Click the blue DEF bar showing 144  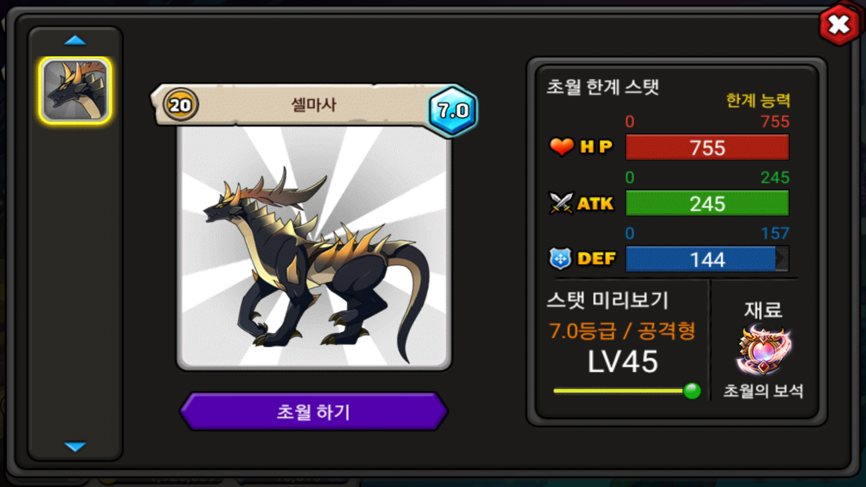click(707, 259)
